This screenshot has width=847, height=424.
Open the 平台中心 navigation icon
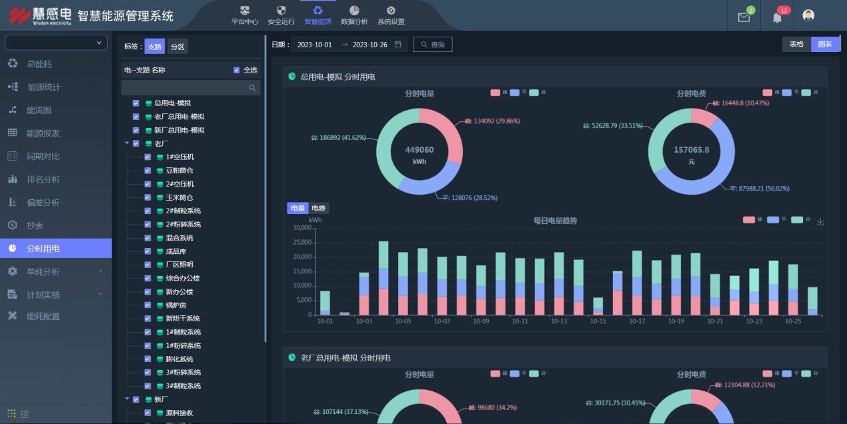245,11
